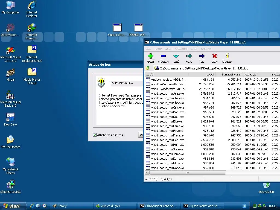Sort by the Packed Size column header
This screenshot has width=280, height=210.
229,74
